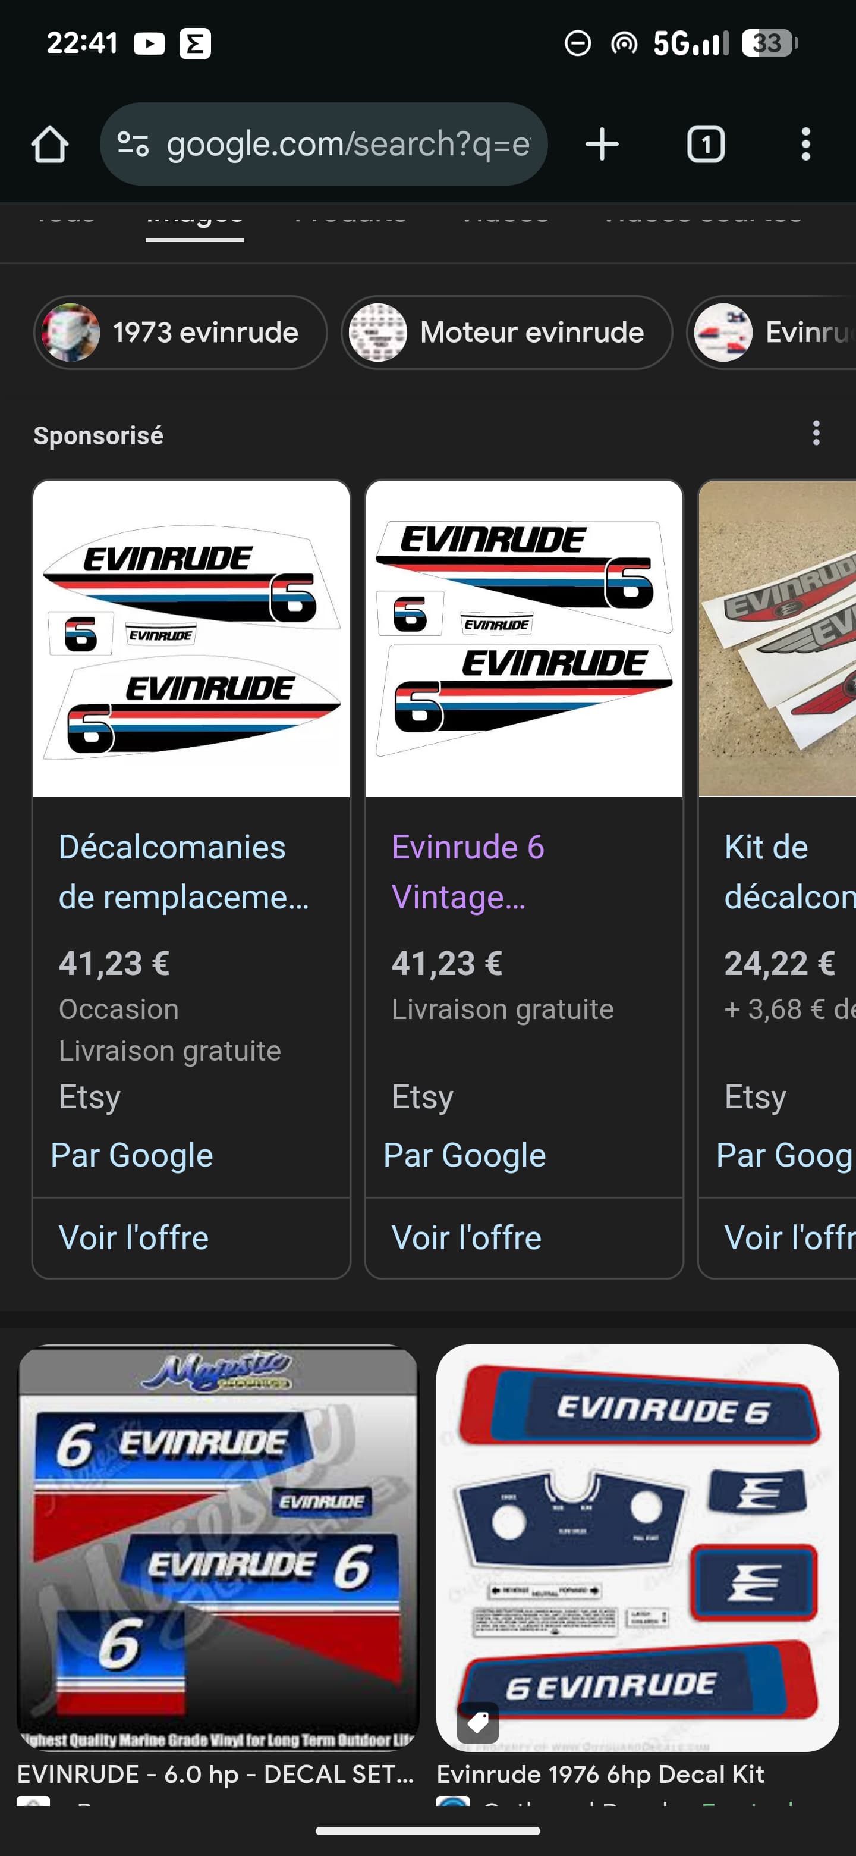Open Majestic Graphics Evinrude 6 image result
This screenshot has height=1856, width=856.
click(218, 1548)
